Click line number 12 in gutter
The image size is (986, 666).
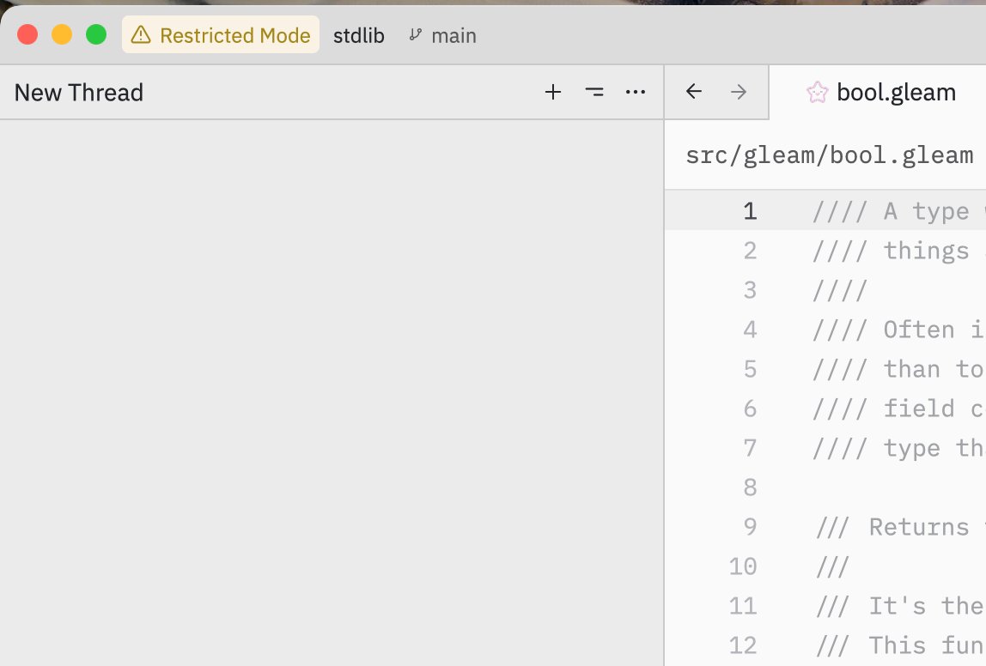(x=743, y=645)
